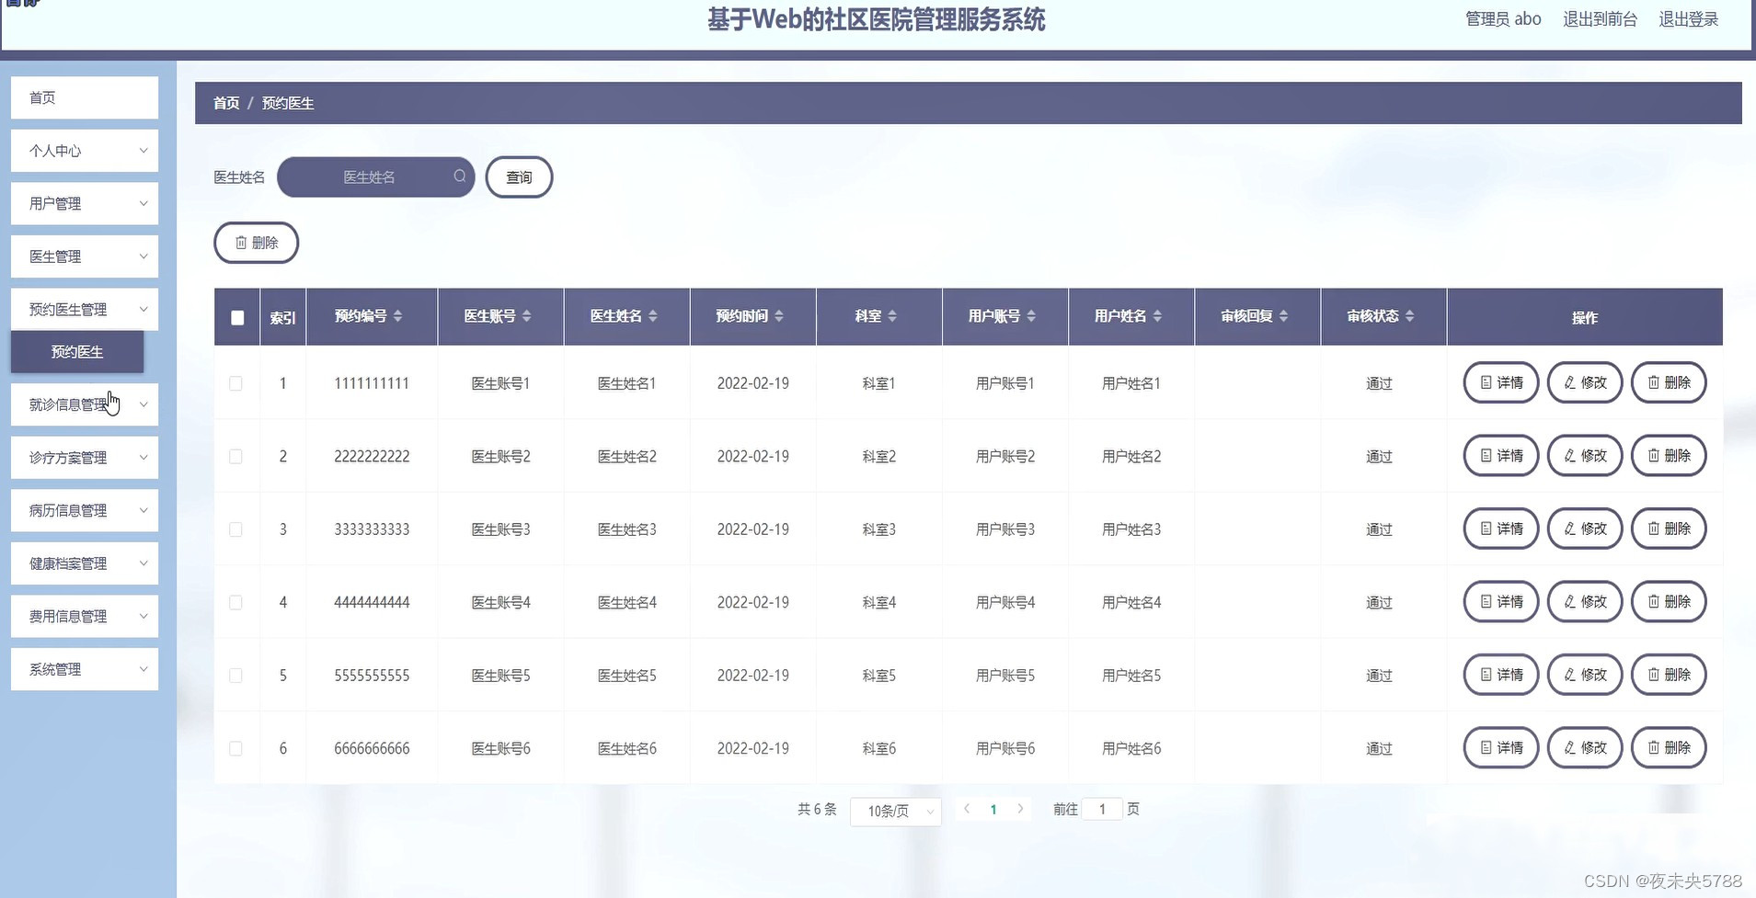1756x898 pixels.
Task: Open 详情 details for 医生姓名1 row
Action: pos(1499,382)
